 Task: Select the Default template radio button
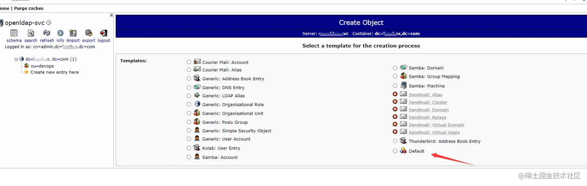[x=395, y=151]
